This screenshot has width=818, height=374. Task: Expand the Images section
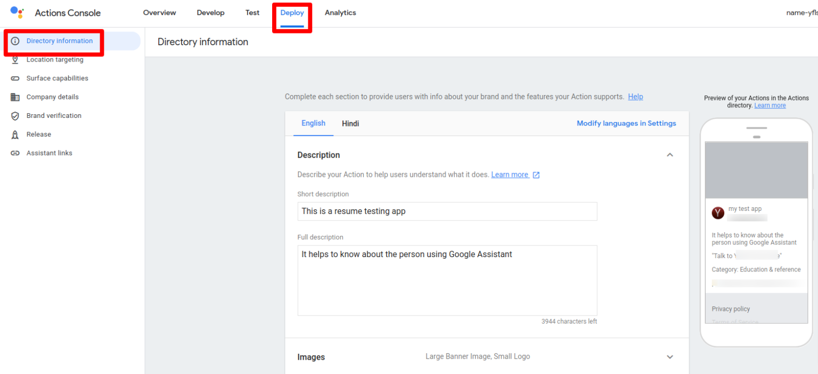tap(669, 356)
